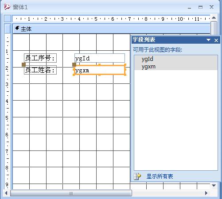Click the selected ygxm text box
222x199 pixels.
(99, 71)
